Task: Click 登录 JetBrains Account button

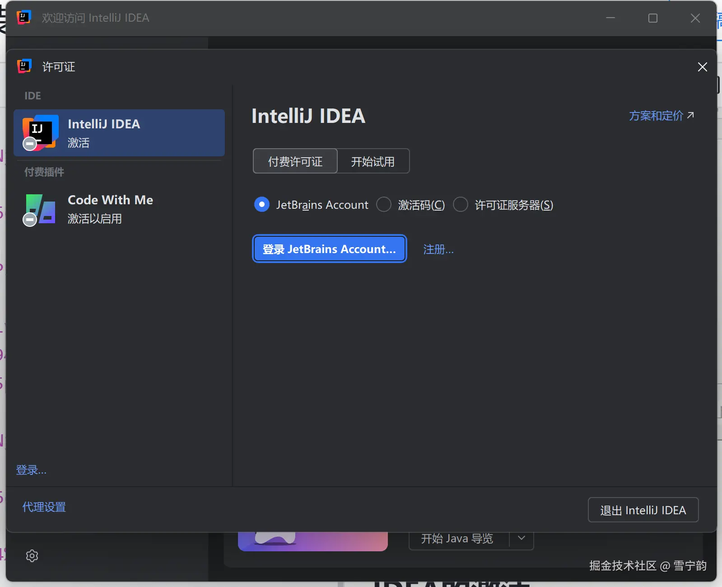Action: [330, 249]
